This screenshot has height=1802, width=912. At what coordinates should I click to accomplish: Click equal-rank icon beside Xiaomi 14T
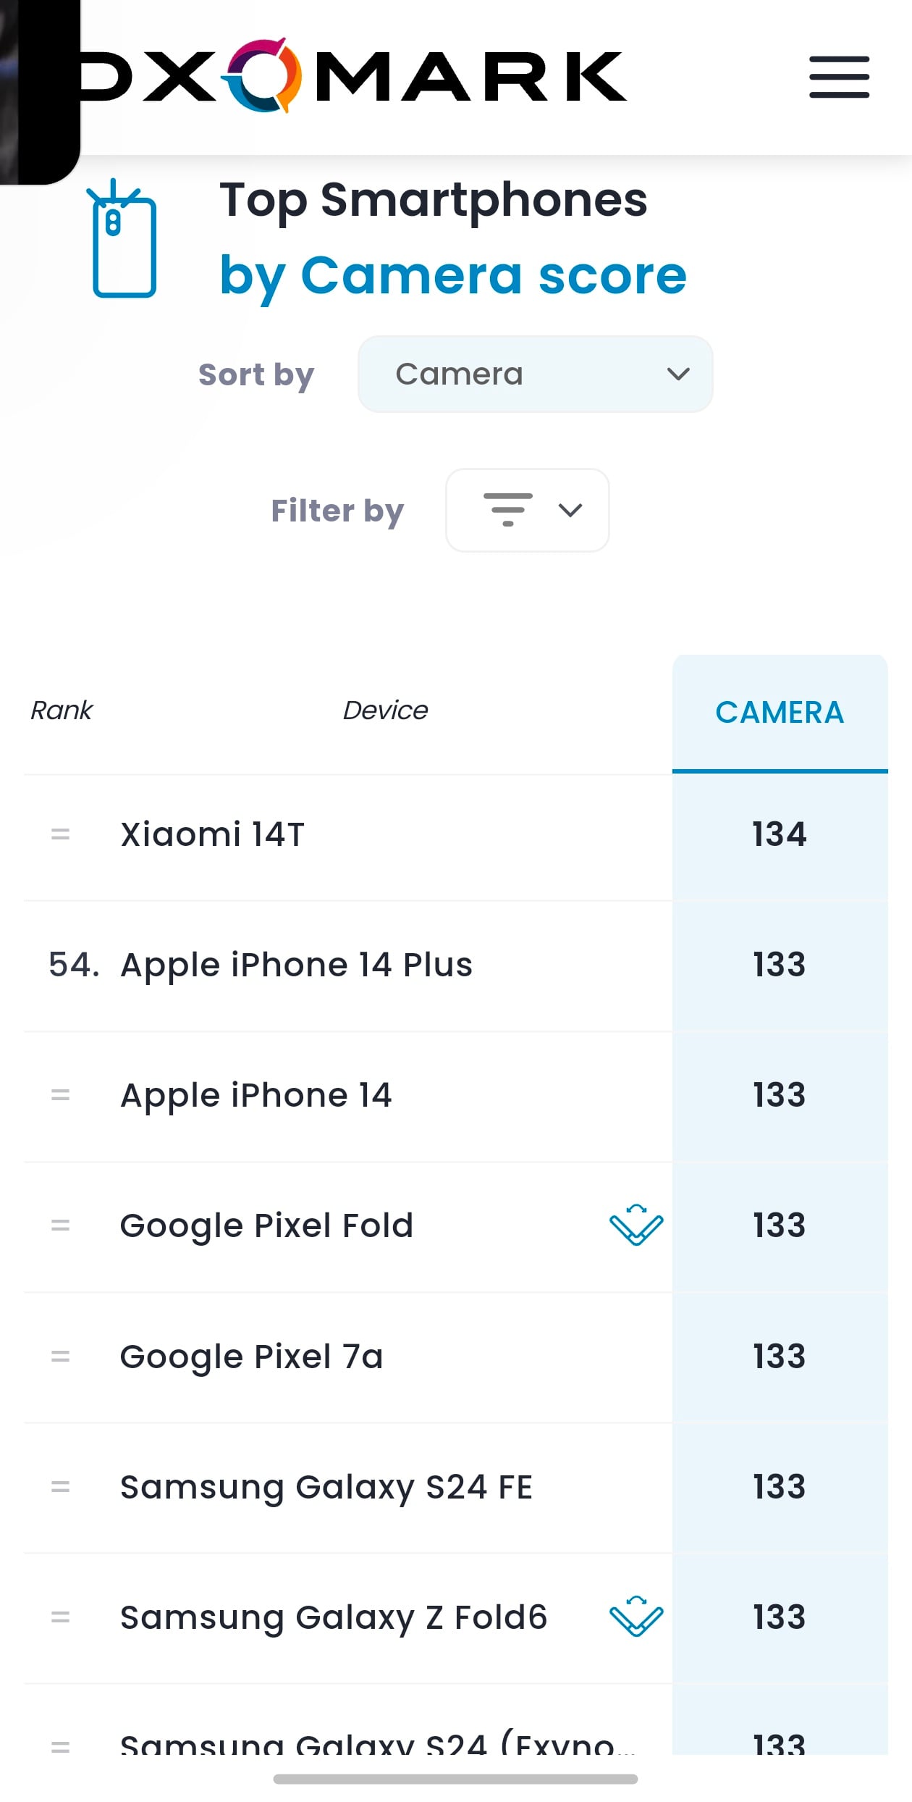click(x=61, y=834)
